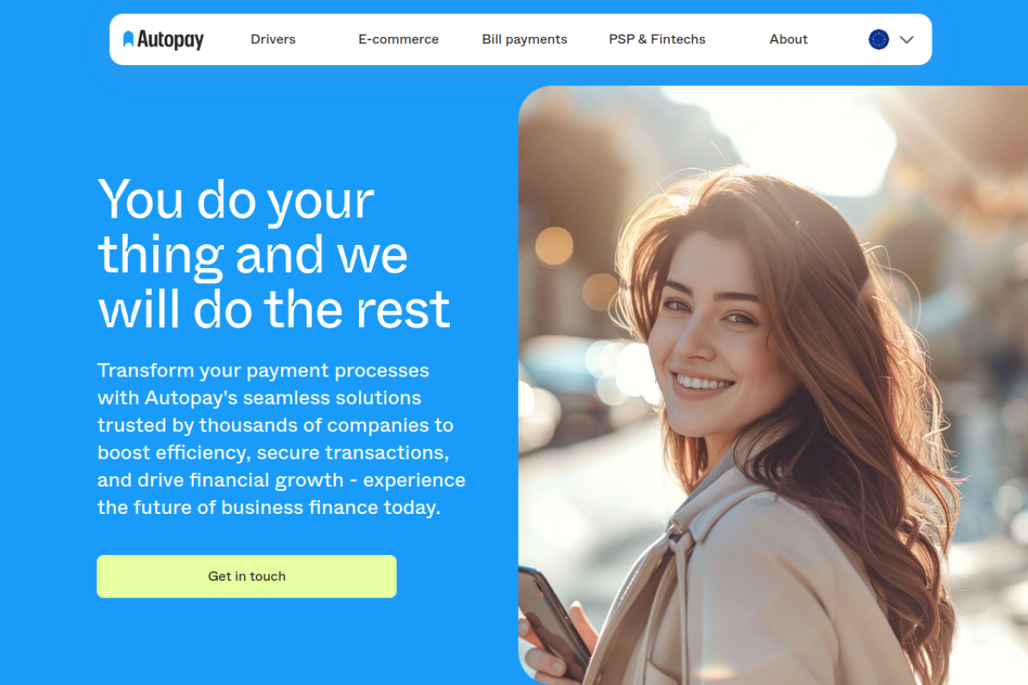Go to PSP & Fintechs section
The height and width of the screenshot is (685, 1028).
pyautogui.click(x=657, y=39)
